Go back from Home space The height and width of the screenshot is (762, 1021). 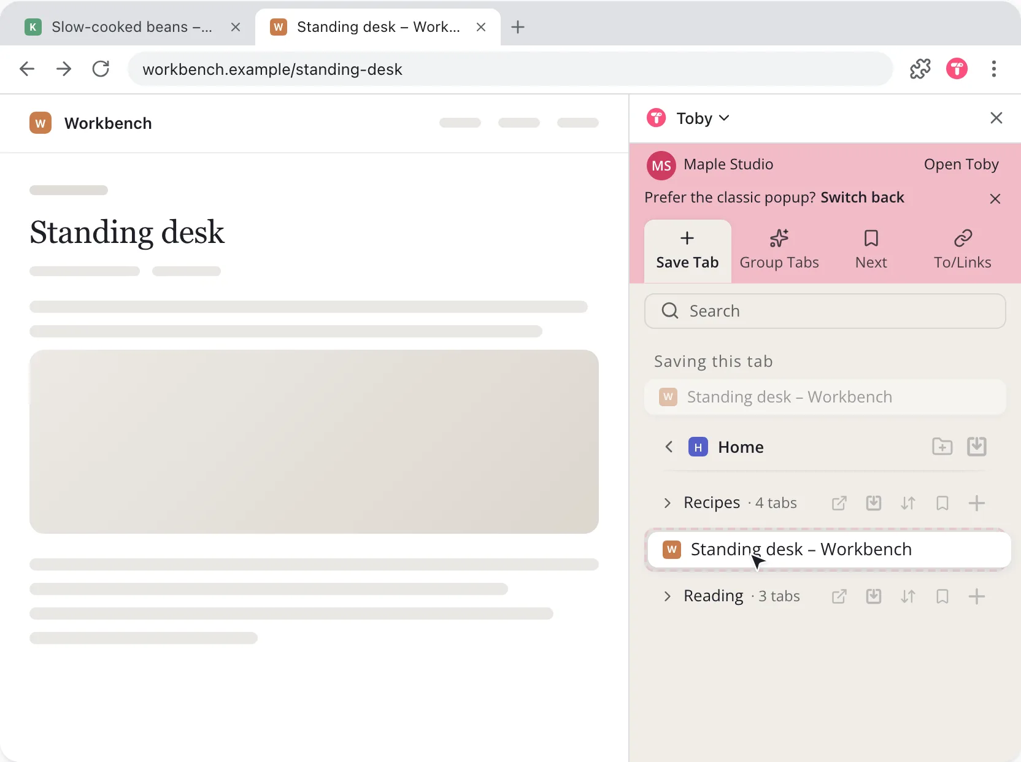[669, 447]
